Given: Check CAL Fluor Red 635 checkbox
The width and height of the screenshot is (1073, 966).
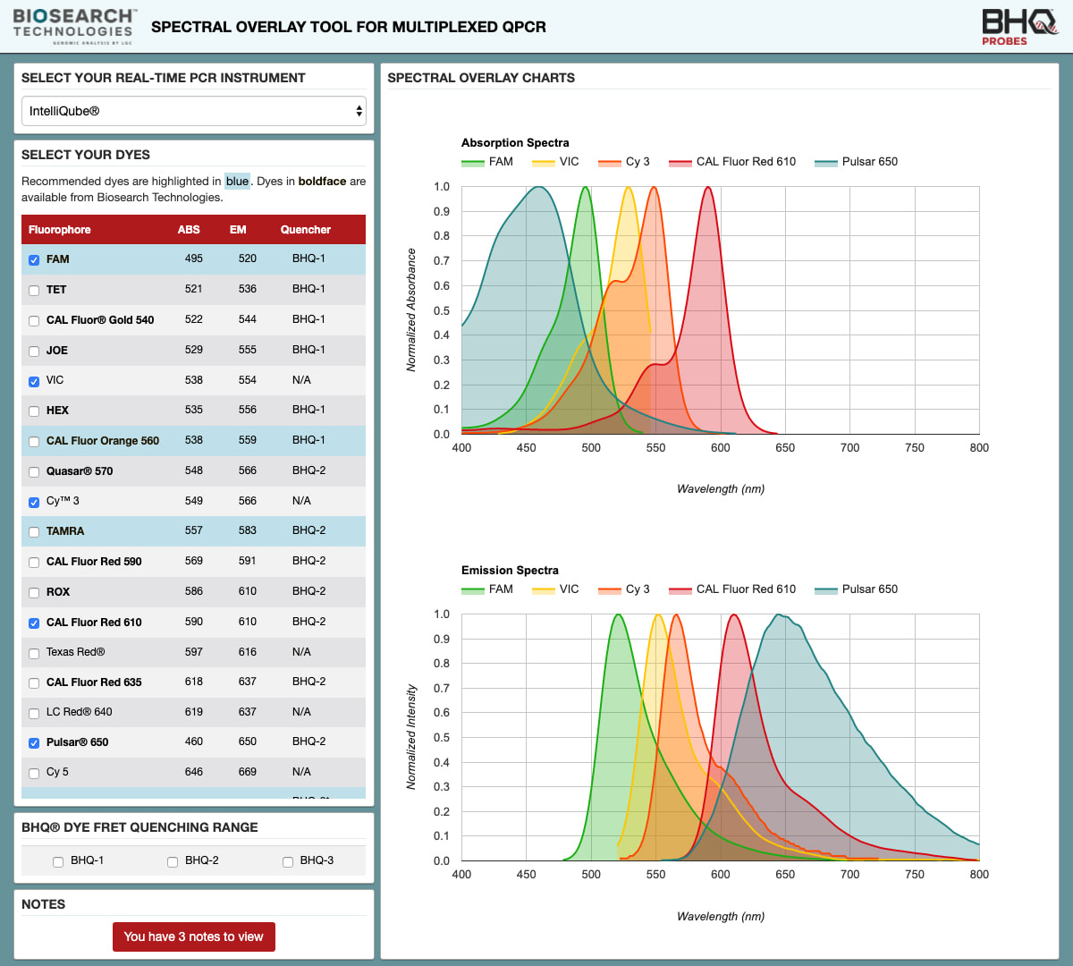Looking at the screenshot, I should tap(34, 683).
